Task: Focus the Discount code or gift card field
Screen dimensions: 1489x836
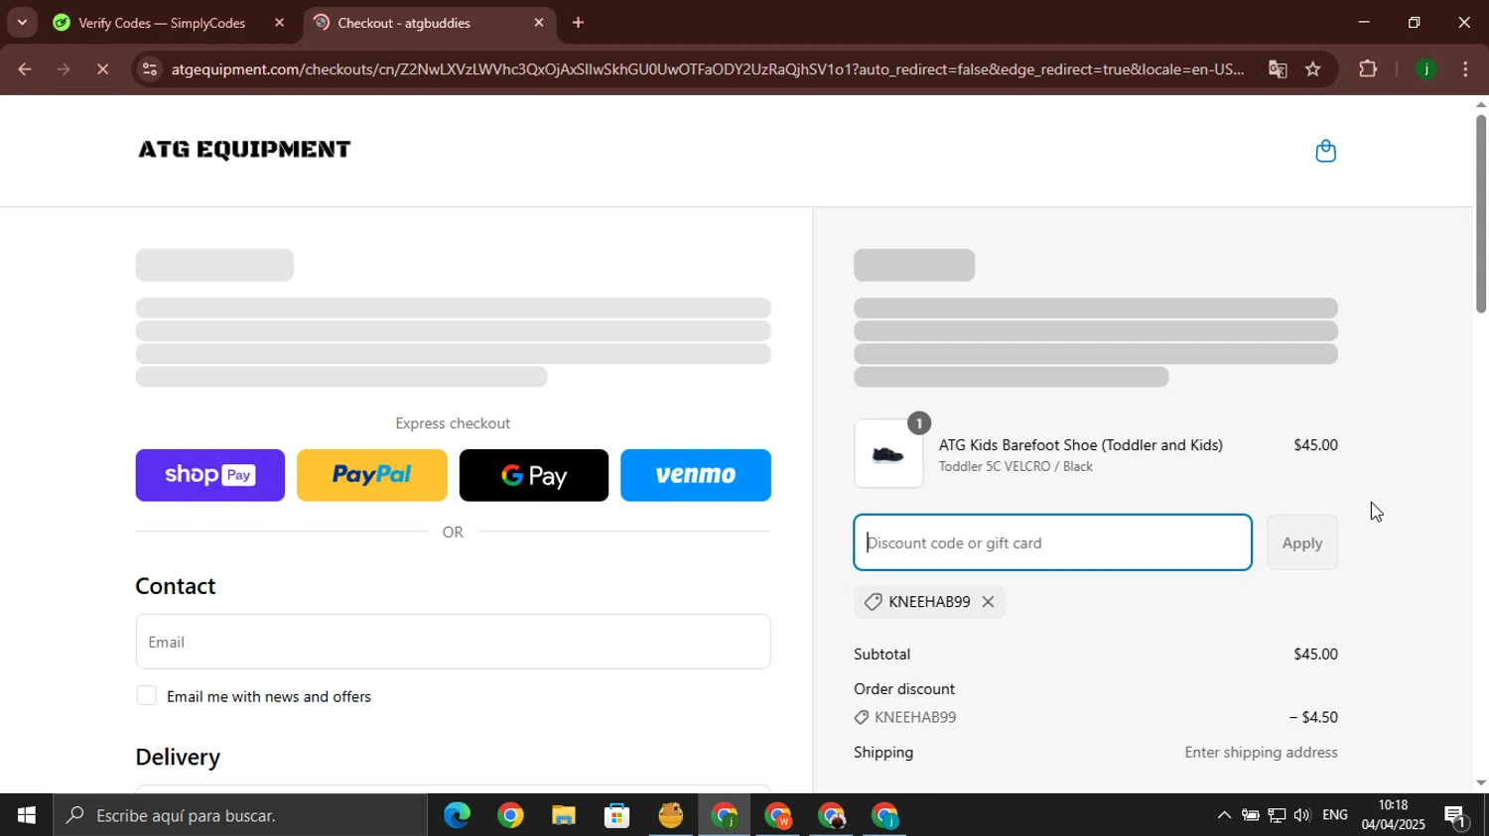Action: 1052,542
